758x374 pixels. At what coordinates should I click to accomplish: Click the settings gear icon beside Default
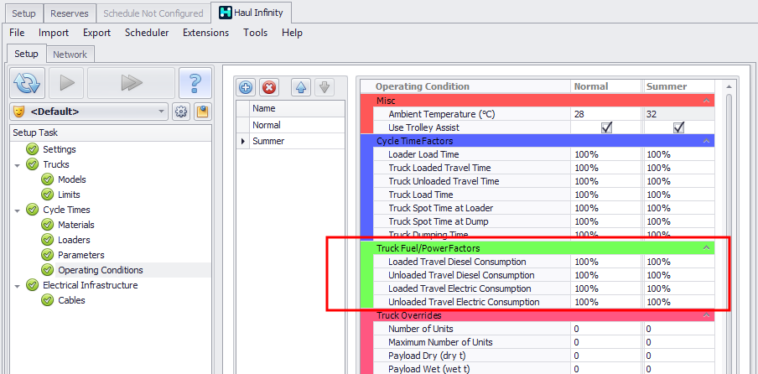(181, 112)
